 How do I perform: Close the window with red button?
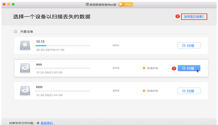(4, 4)
